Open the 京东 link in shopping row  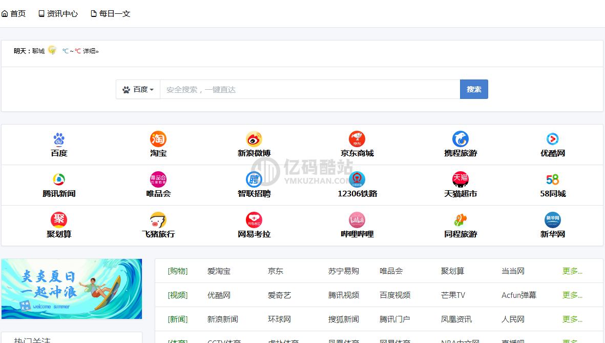pos(276,271)
